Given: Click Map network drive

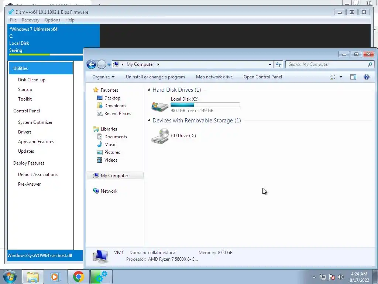Looking at the screenshot, I should point(214,77).
